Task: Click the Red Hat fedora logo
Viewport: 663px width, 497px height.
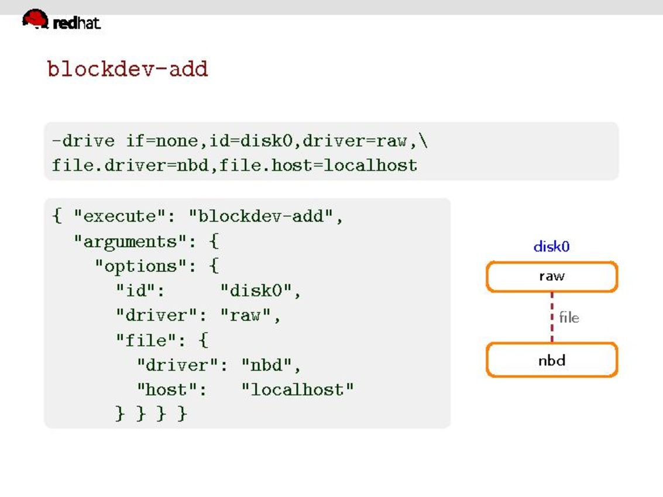Action: point(35,19)
